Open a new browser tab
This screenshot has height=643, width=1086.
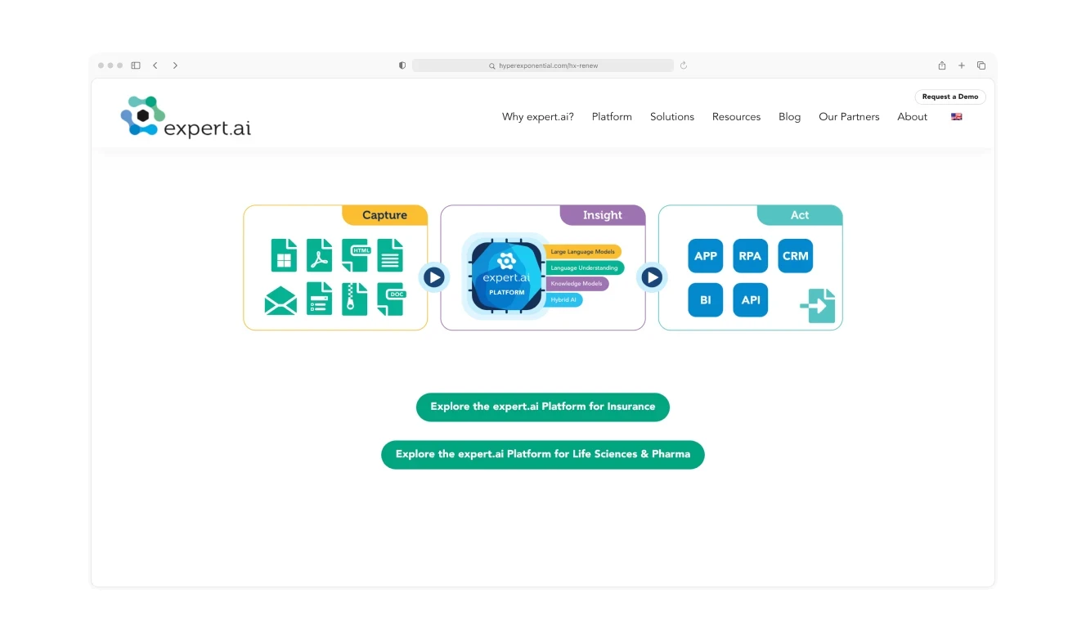pyautogui.click(x=962, y=65)
